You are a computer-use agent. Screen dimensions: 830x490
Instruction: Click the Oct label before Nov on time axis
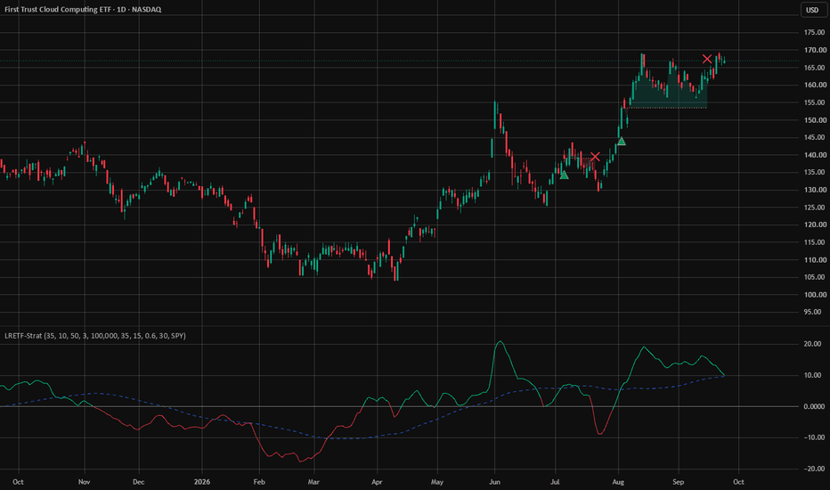click(x=18, y=482)
